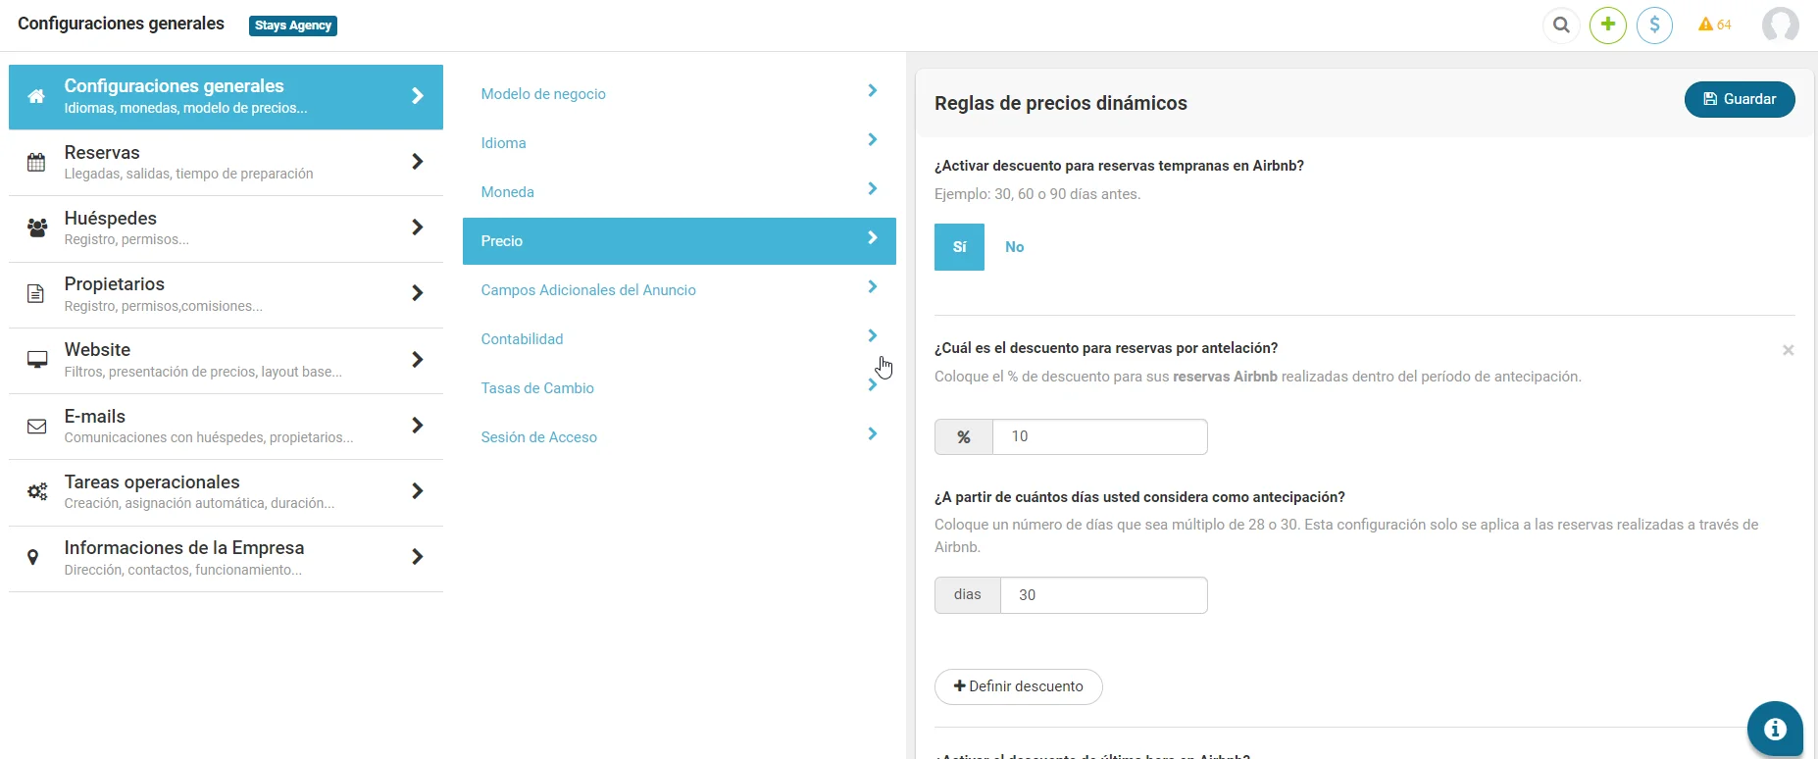Open the Propietarios settings section

click(x=226, y=295)
